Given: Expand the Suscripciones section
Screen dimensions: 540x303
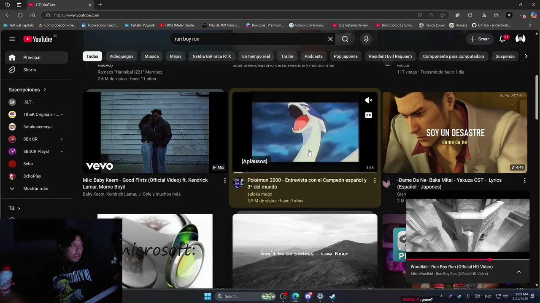Looking at the screenshot, I should (27, 90).
